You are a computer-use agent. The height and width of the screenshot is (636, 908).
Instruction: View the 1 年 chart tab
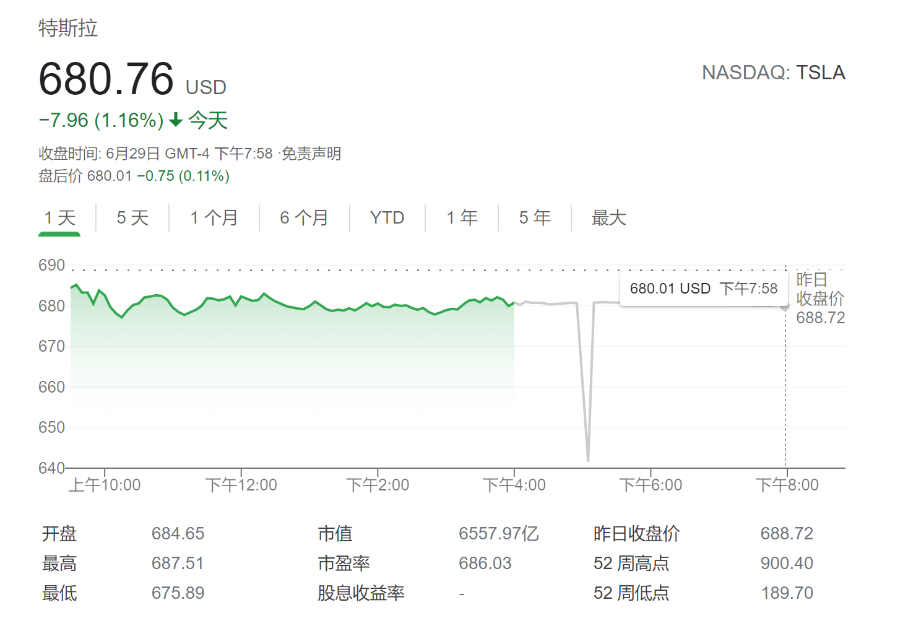[462, 218]
